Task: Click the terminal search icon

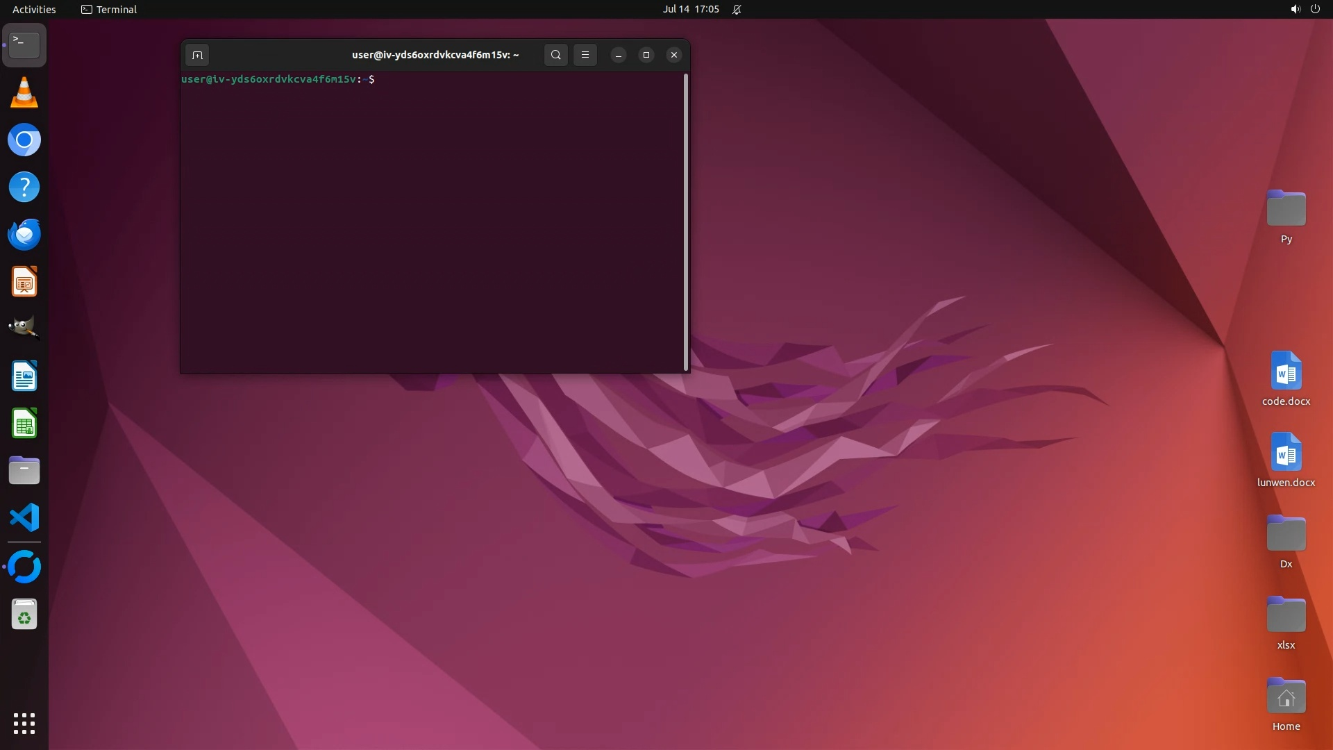Action: tap(555, 55)
